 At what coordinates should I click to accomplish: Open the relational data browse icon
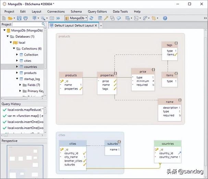pyautogui.click(x=127, y=18)
